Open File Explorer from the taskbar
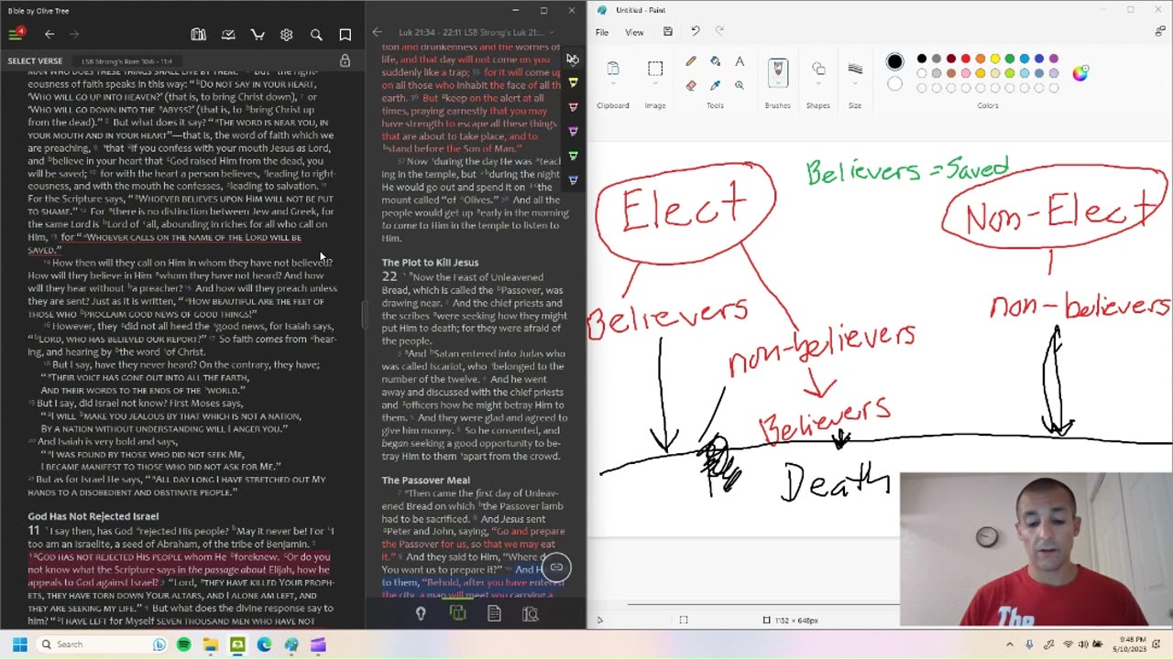Image resolution: width=1173 pixels, height=659 pixels. pyautogui.click(x=211, y=644)
